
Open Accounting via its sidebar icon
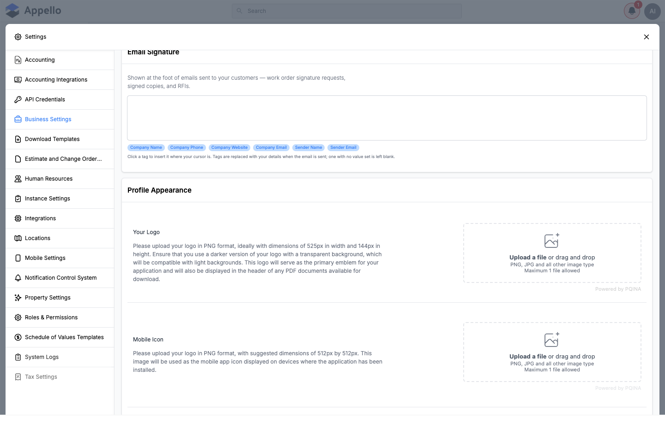click(x=18, y=60)
